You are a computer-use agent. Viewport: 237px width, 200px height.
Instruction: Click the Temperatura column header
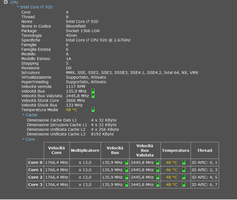coord(175,150)
